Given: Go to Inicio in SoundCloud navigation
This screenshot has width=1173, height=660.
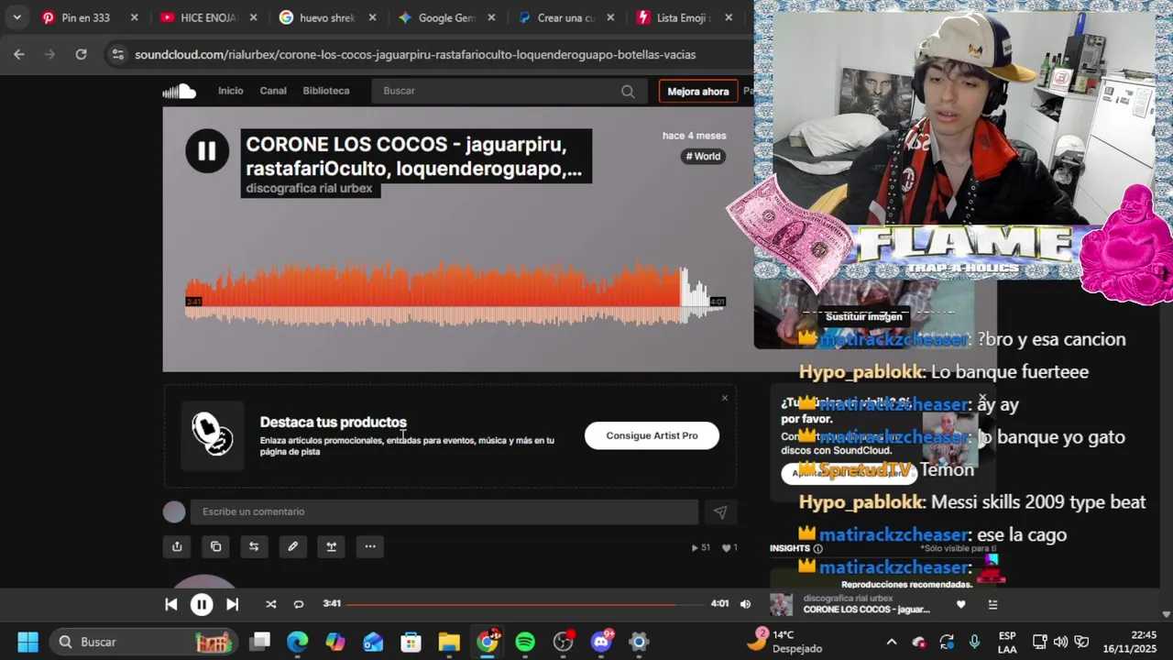Looking at the screenshot, I should click(230, 91).
